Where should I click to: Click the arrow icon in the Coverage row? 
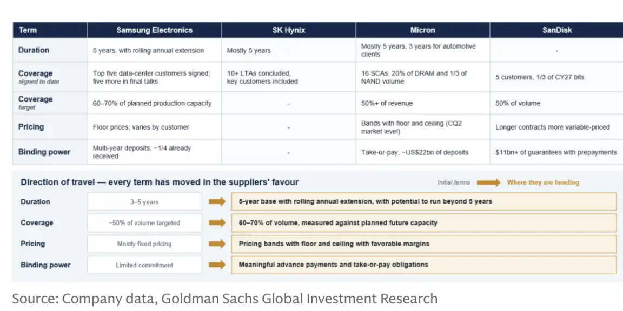(217, 222)
